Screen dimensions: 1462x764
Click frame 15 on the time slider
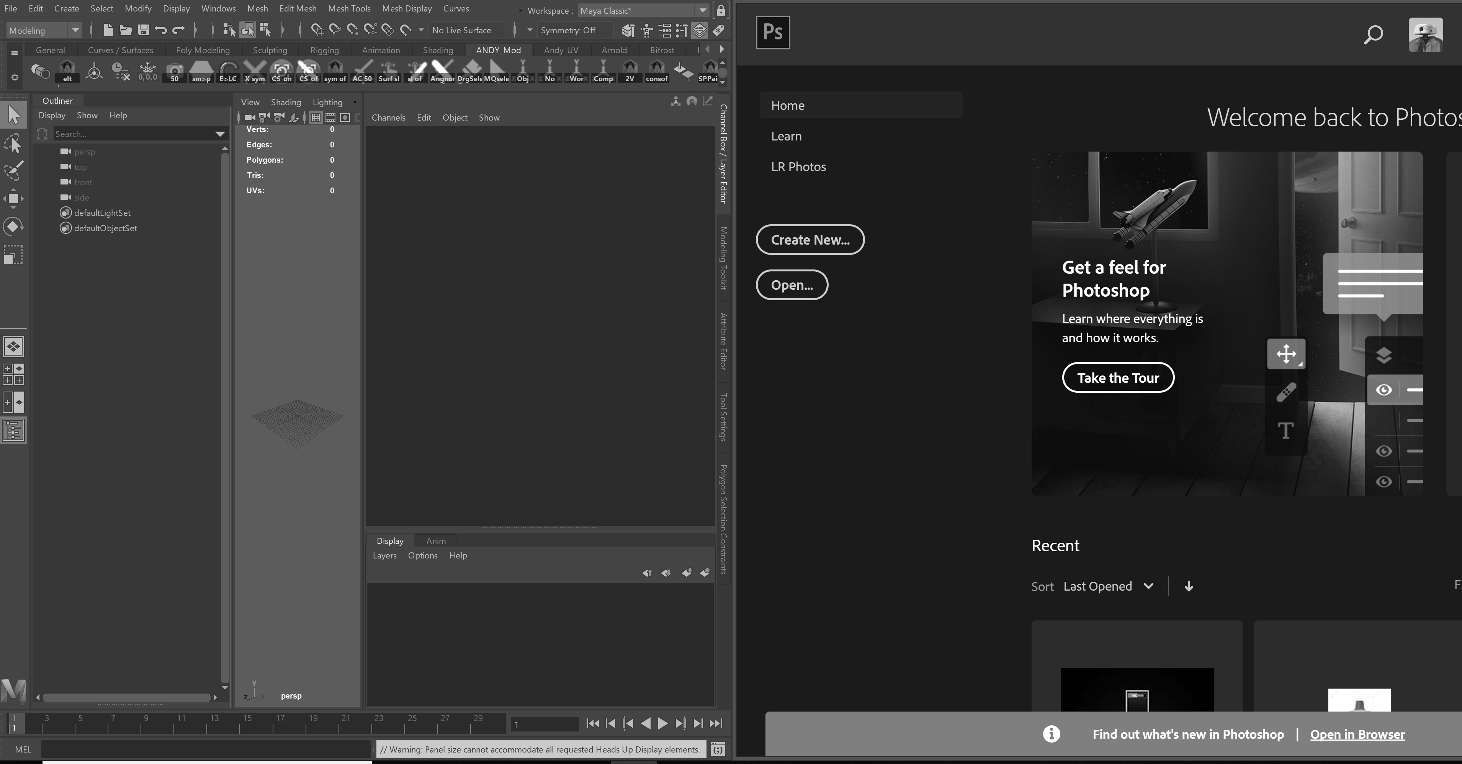click(247, 723)
